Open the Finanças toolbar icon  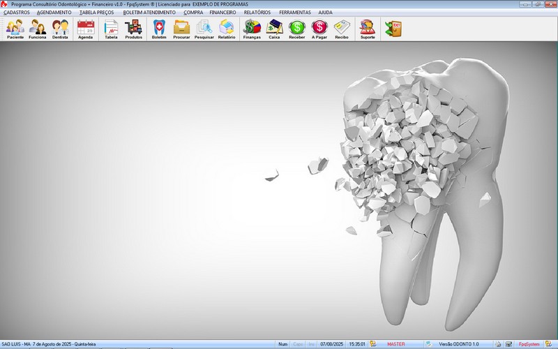click(252, 28)
